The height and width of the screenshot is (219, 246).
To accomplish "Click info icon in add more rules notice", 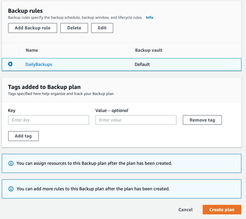I will click(11, 189).
